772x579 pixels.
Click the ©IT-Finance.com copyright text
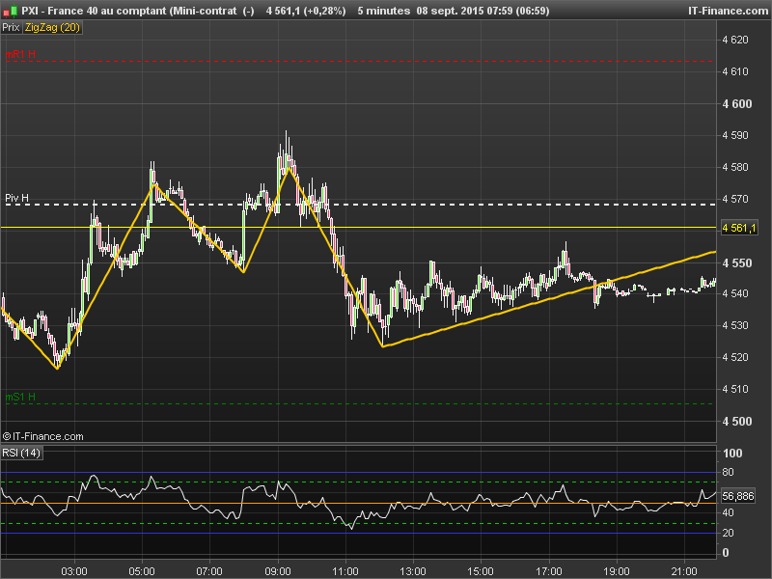42,436
